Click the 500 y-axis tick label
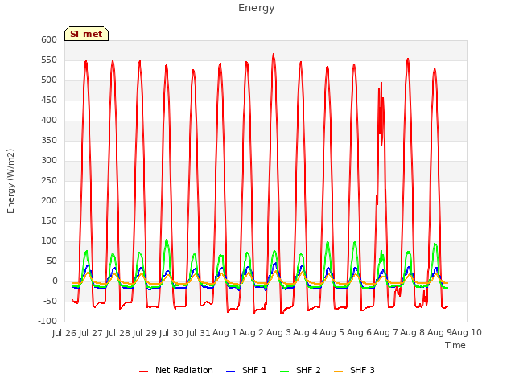The height and width of the screenshot is (386, 515). (x=49, y=80)
